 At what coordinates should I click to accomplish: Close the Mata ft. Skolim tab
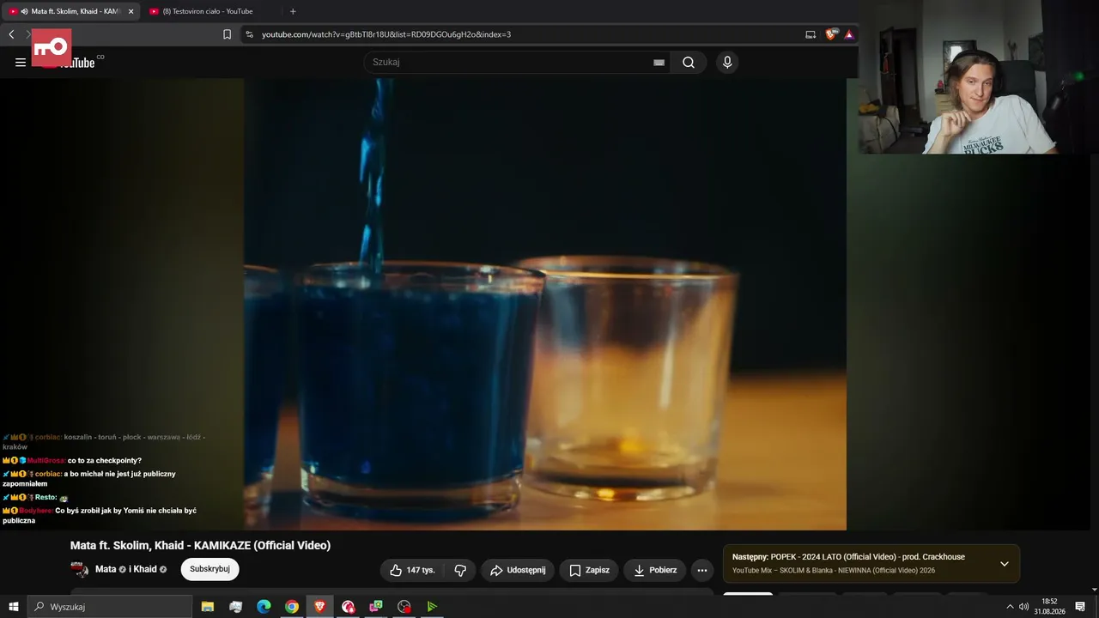pos(131,11)
